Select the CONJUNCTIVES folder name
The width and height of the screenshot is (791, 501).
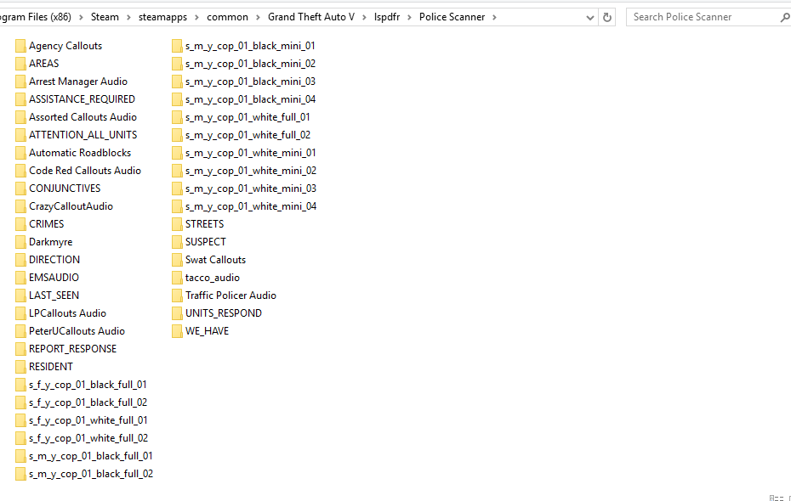click(65, 189)
